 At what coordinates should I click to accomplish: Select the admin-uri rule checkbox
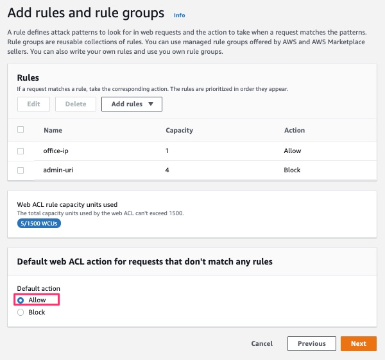coord(21,170)
